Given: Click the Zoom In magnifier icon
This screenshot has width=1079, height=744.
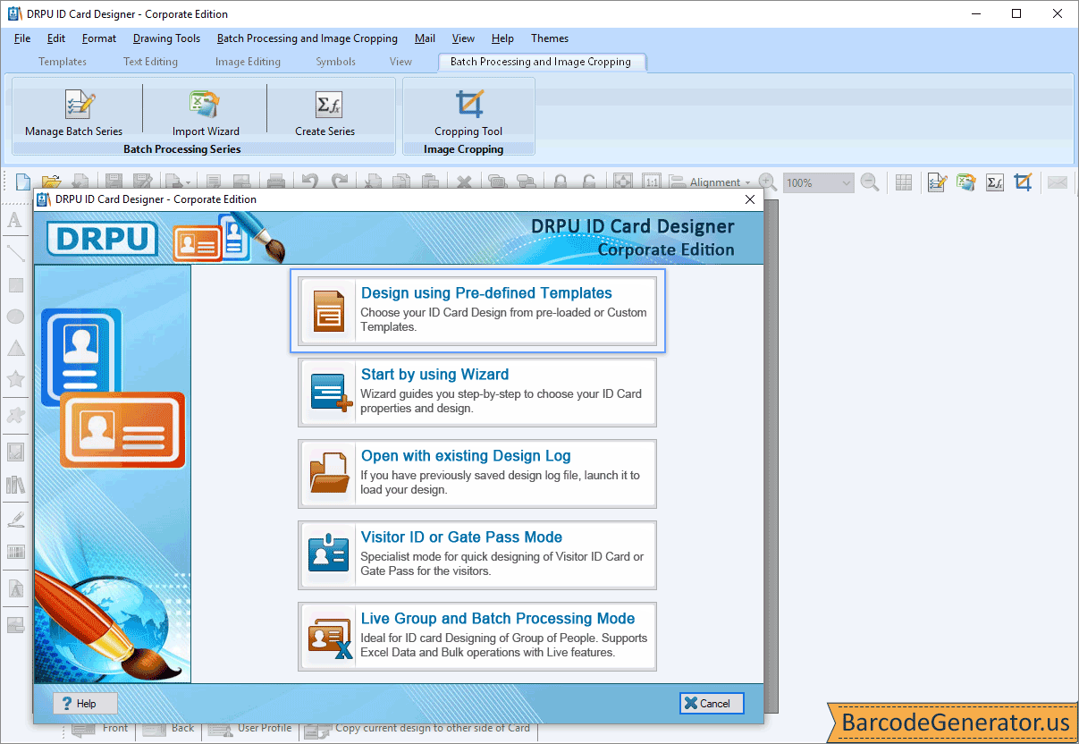Looking at the screenshot, I should pyautogui.click(x=767, y=182).
